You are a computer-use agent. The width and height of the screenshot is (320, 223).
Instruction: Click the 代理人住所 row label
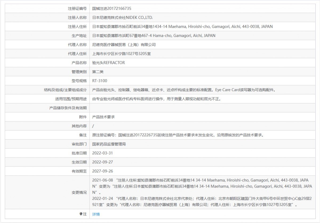coord(77,54)
